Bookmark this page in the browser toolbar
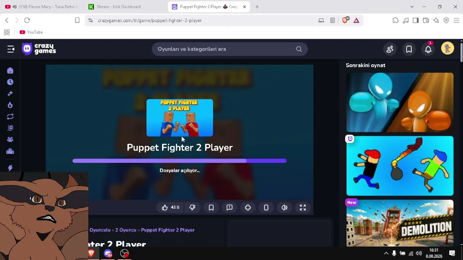 (77, 21)
